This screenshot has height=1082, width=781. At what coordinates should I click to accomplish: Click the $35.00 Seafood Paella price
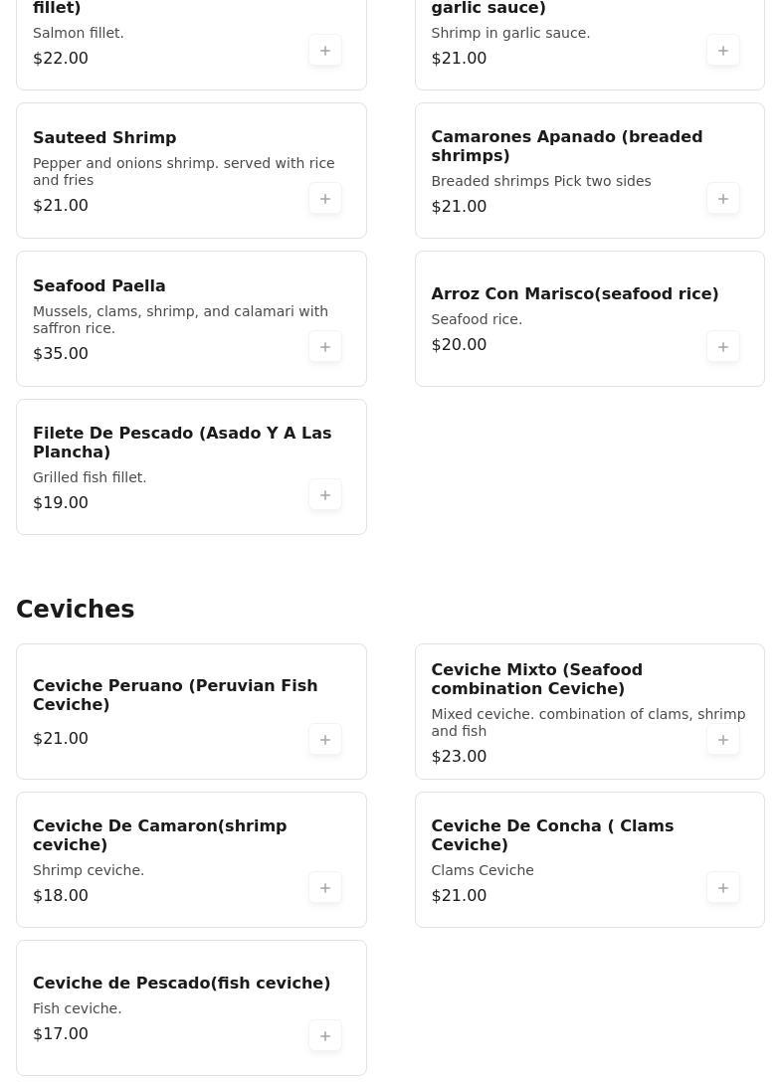point(61,354)
